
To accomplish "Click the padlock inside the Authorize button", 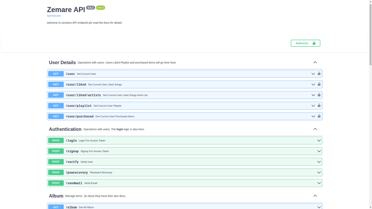I will [314, 43].
